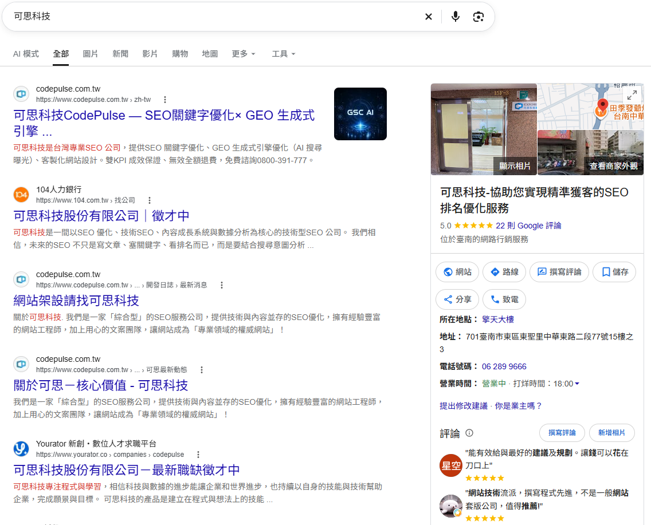
Task: Switch to the 影片 tab
Action: point(150,54)
